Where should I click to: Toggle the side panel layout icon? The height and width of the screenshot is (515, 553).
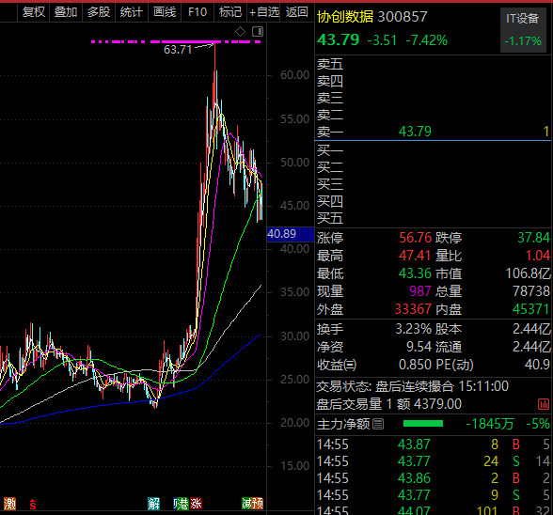pyautogui.click(x=258, y=32)
